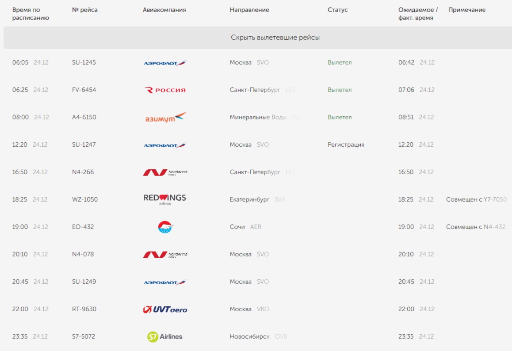Open flight number WZ-1050
This screenshot has height=351, width=512.
point(84,199)
